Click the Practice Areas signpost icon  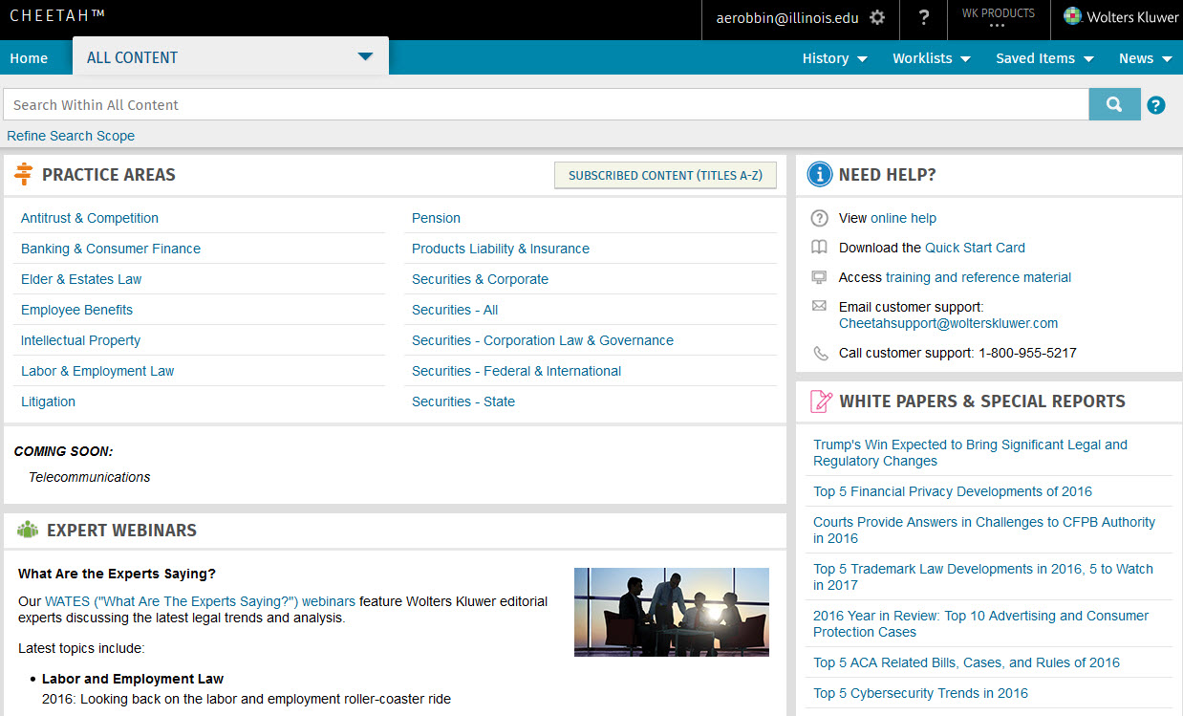tap(24, 174)
